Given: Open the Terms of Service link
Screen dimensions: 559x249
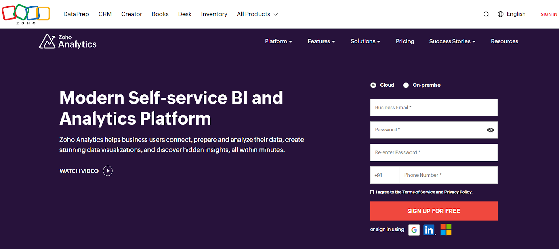Looking at the screenshot, I should pyautogui.click(x=419, y=192).
